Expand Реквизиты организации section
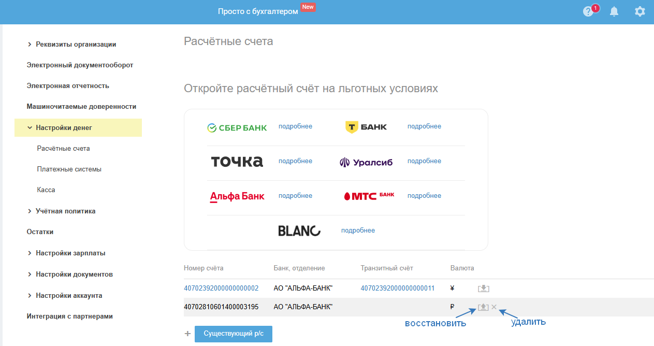This screenshot has height=346, width=654. tap(30, 45)
